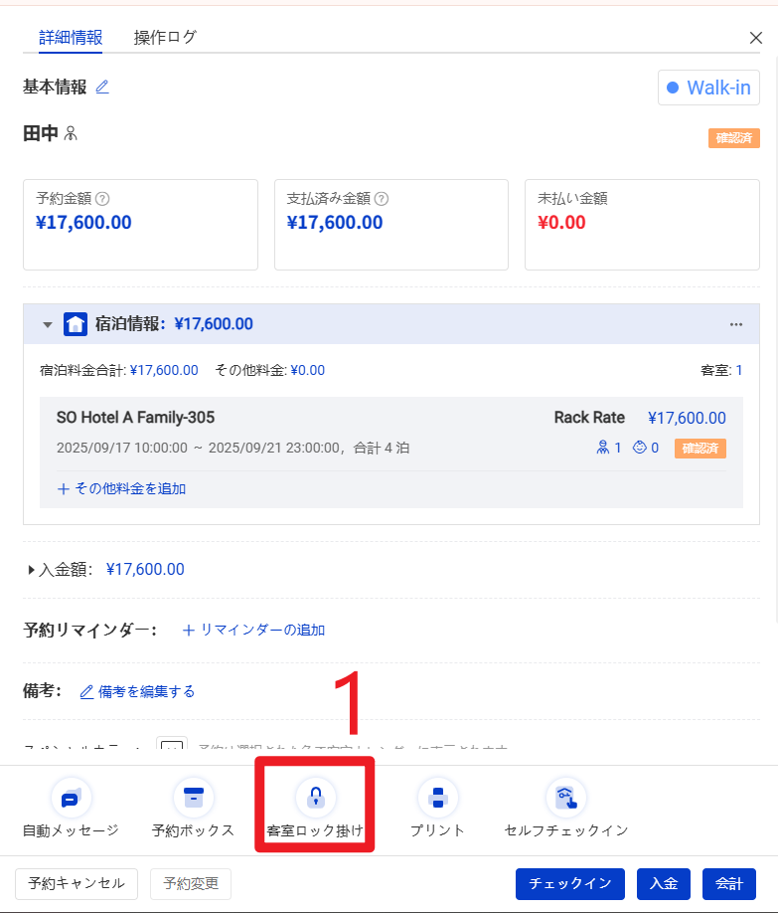Expand the 入金額 section
This screenshot has width=778, height=913.
pyautogui.click(x=33, y=570)
